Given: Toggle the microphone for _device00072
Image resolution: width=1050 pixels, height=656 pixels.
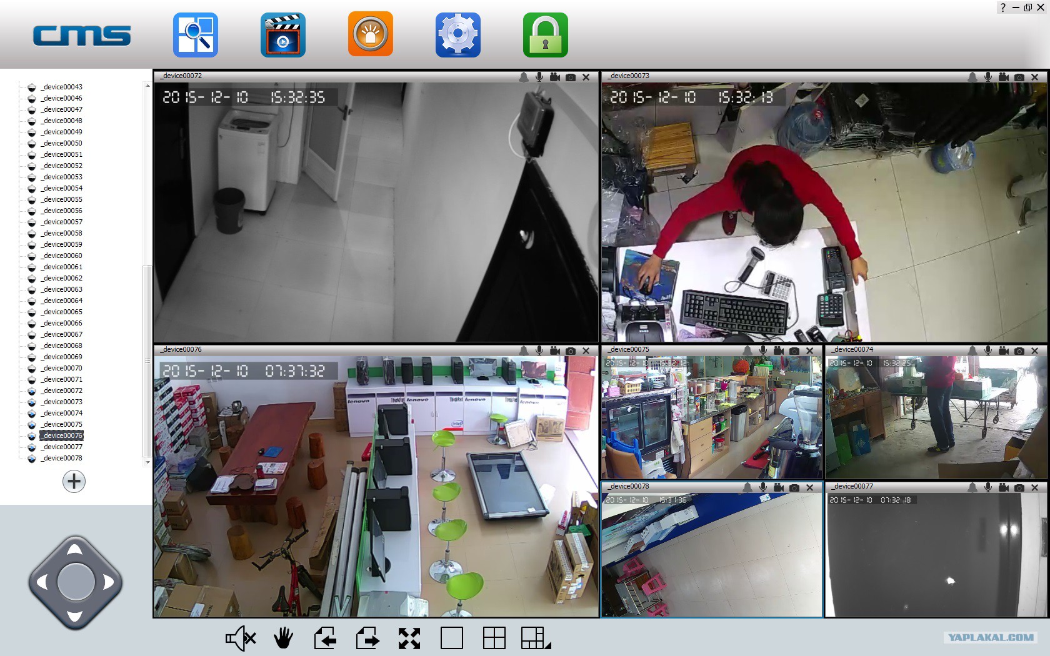Looking at the screenshot, I should click(539, 77).
